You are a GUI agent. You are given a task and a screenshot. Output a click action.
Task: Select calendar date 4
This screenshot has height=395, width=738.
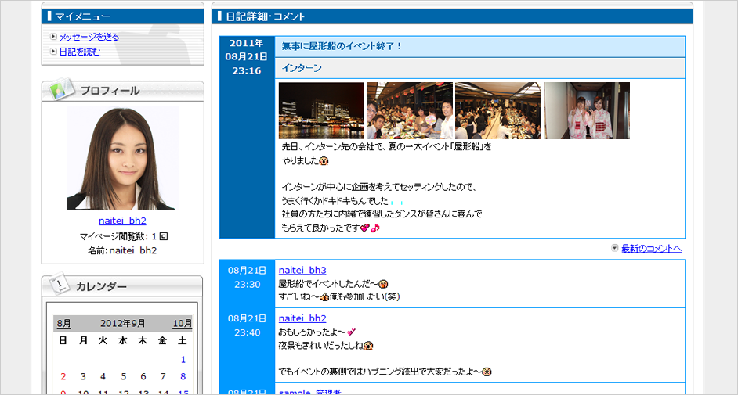[x=103, y=377]
